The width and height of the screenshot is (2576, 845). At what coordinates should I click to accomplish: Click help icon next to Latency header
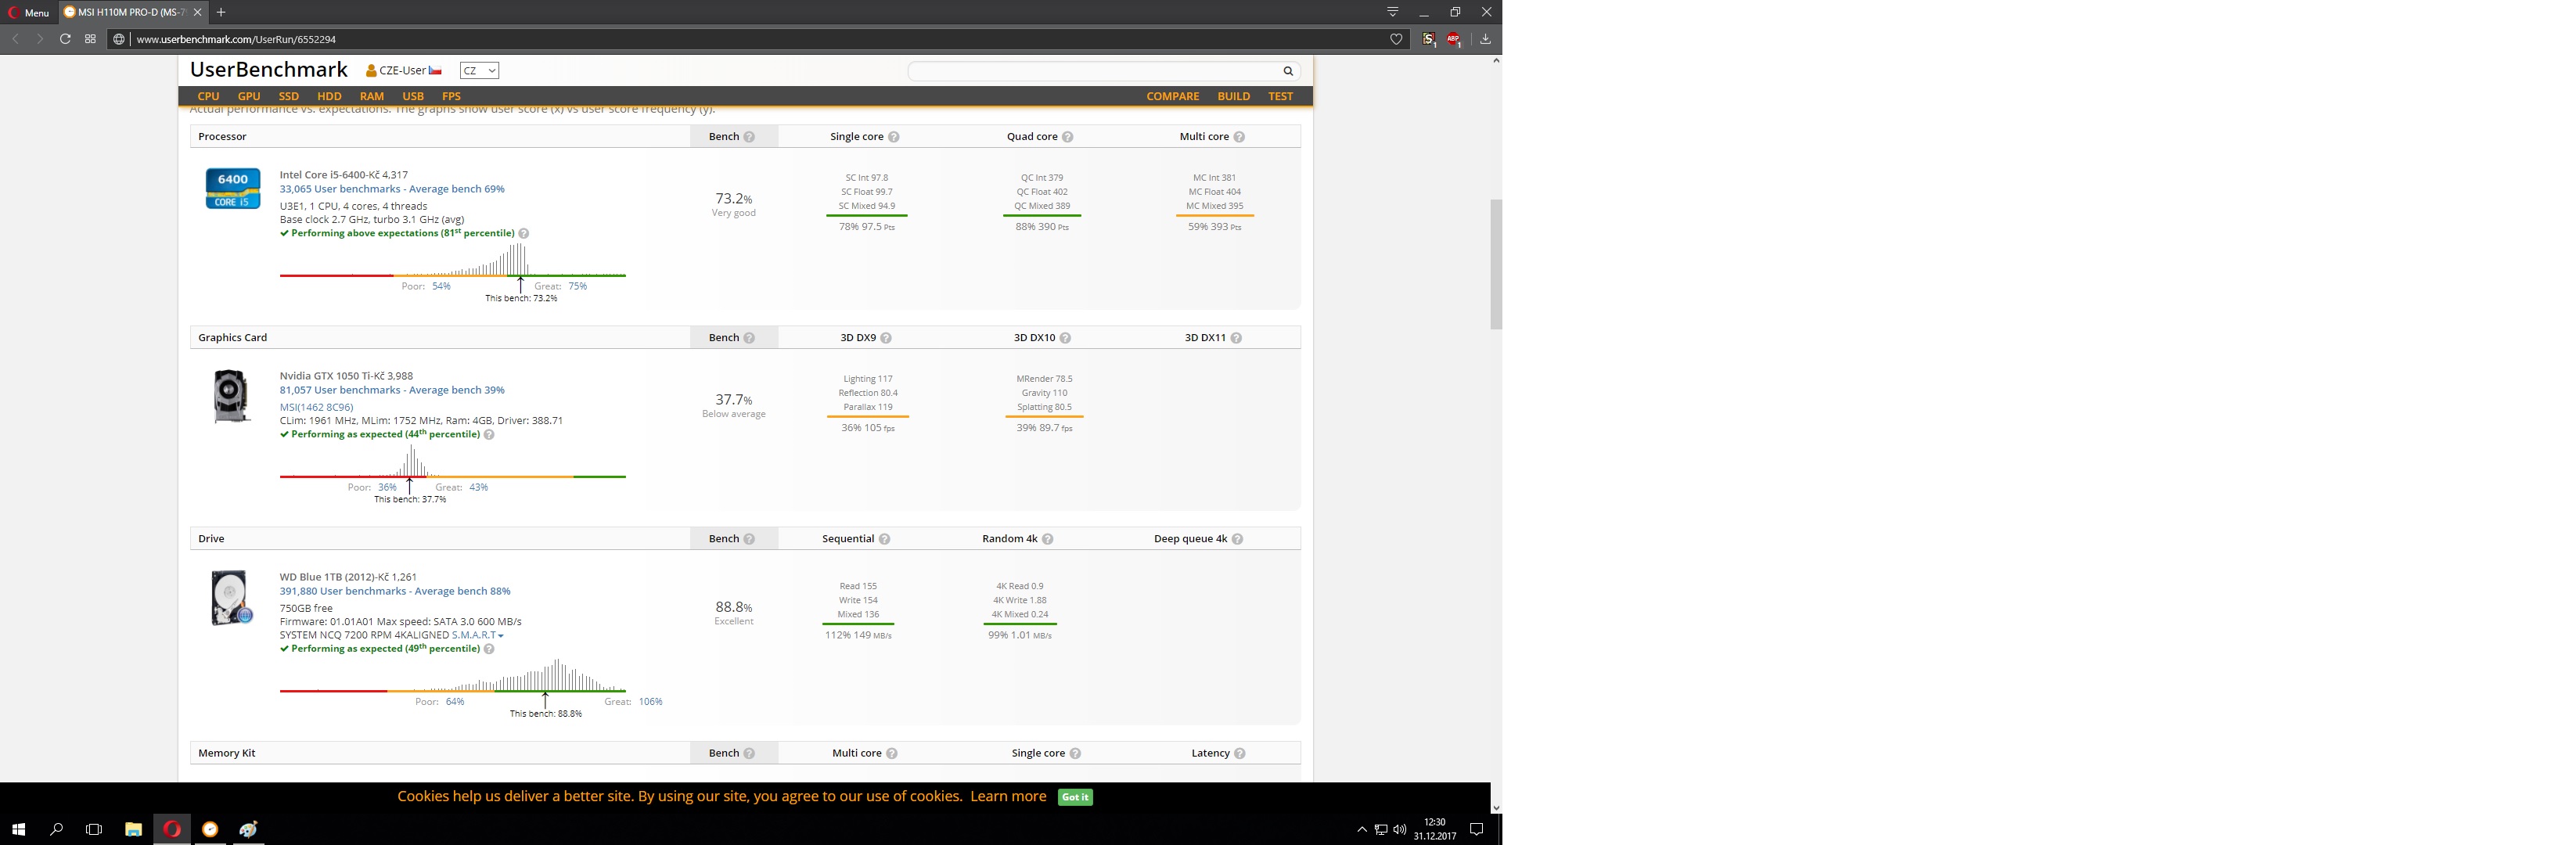(x=1240, y=754)
